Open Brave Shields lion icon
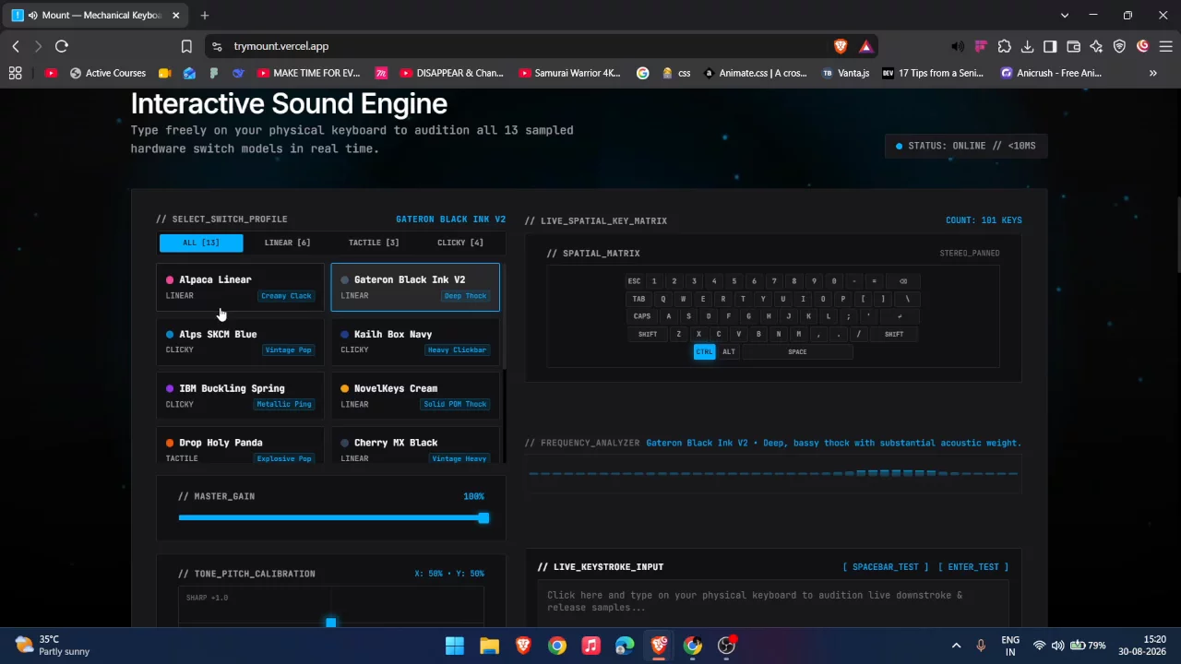 [x=841, y=46]
